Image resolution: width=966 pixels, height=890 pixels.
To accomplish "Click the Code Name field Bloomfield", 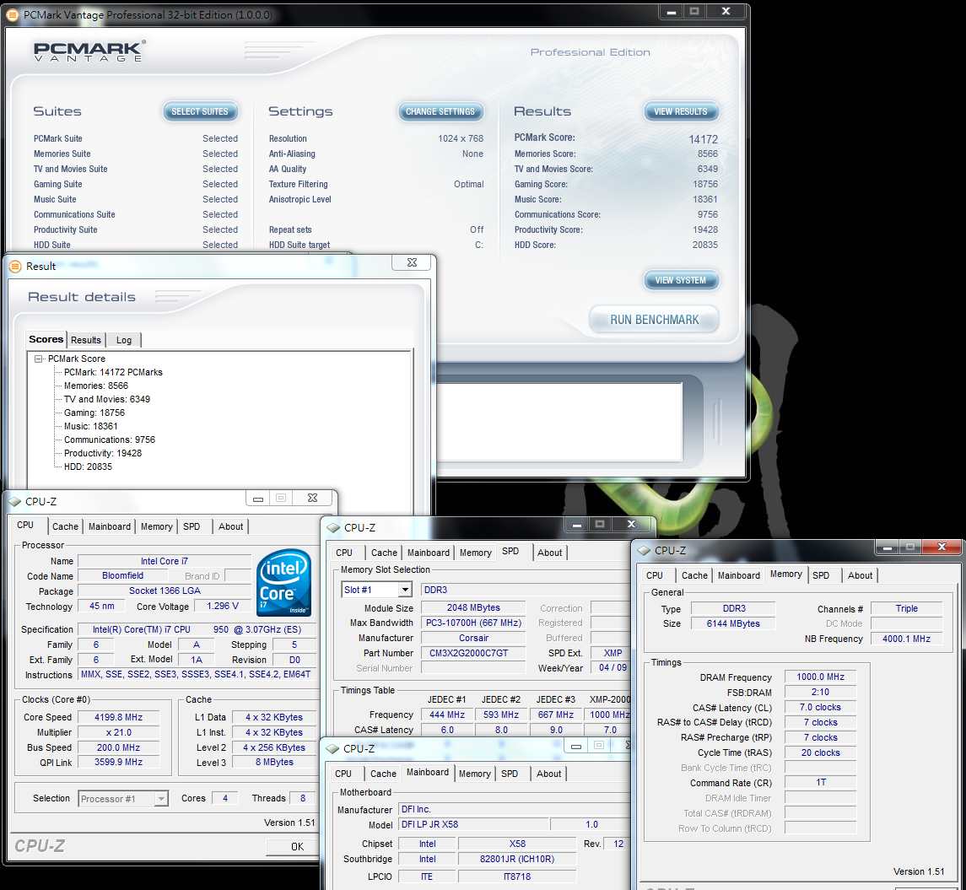I will click(x=122, y=575).
